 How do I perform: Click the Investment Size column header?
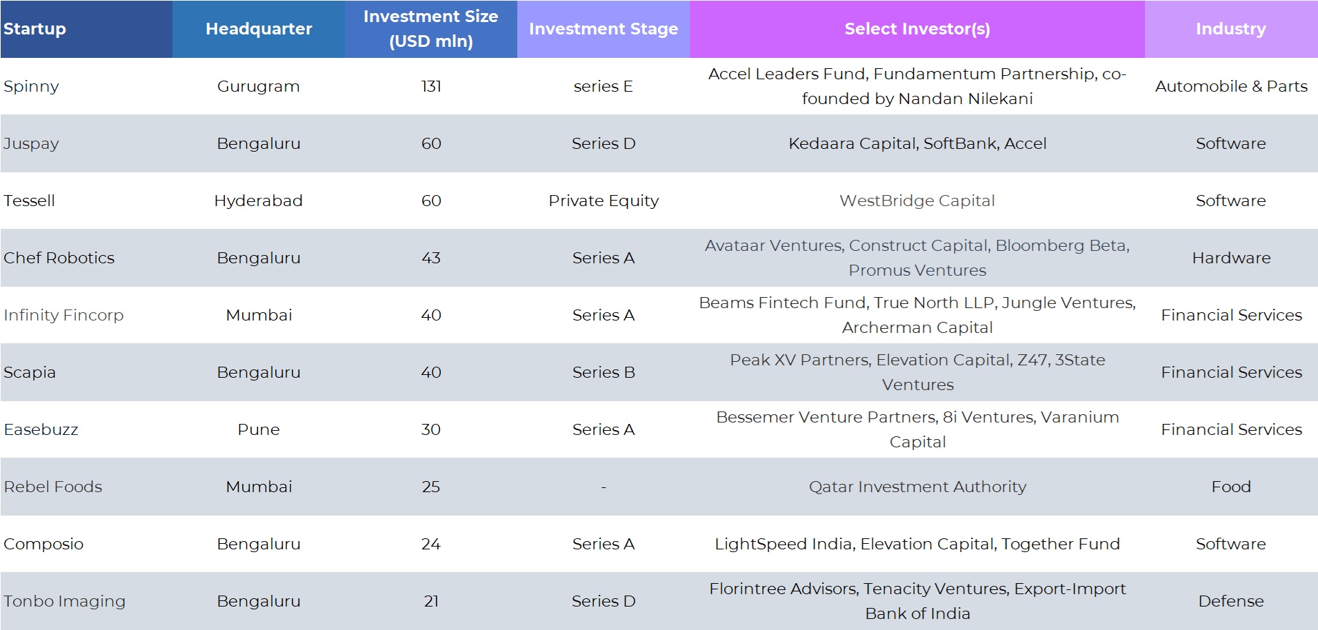pos(430,29)
